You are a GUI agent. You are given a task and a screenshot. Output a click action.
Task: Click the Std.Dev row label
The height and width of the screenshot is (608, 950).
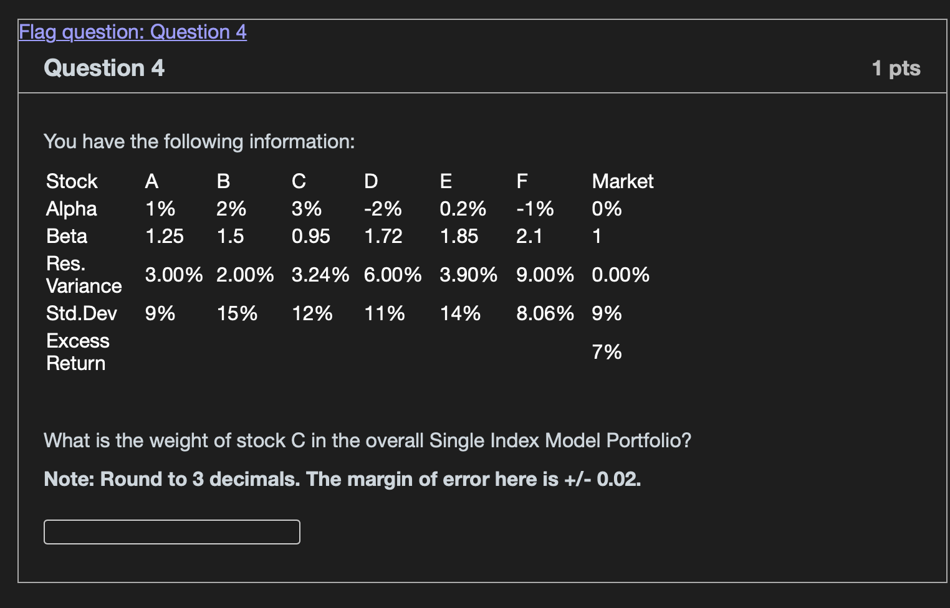(x=82, y=313)
